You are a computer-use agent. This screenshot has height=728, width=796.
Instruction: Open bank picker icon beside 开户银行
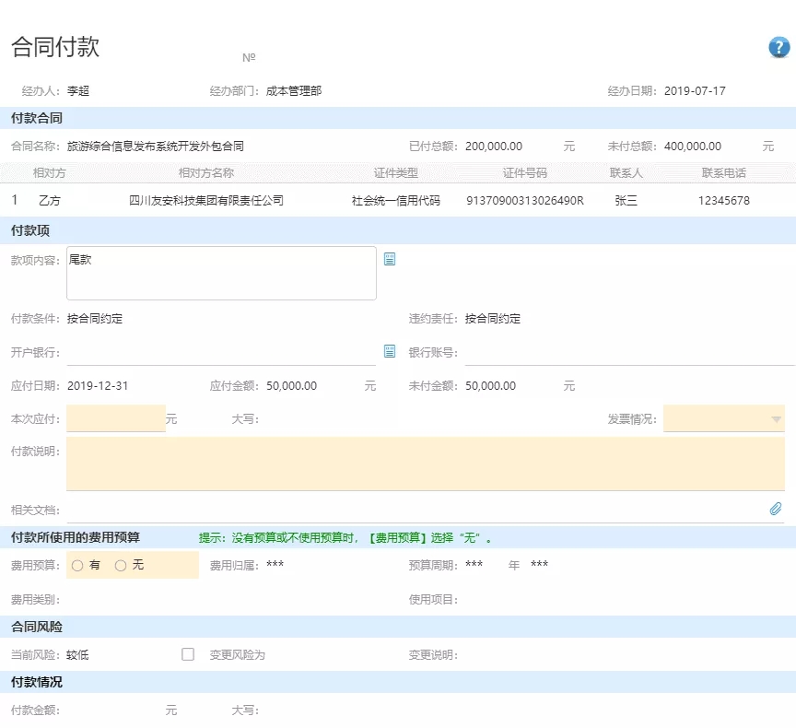[x=390, y=351]
